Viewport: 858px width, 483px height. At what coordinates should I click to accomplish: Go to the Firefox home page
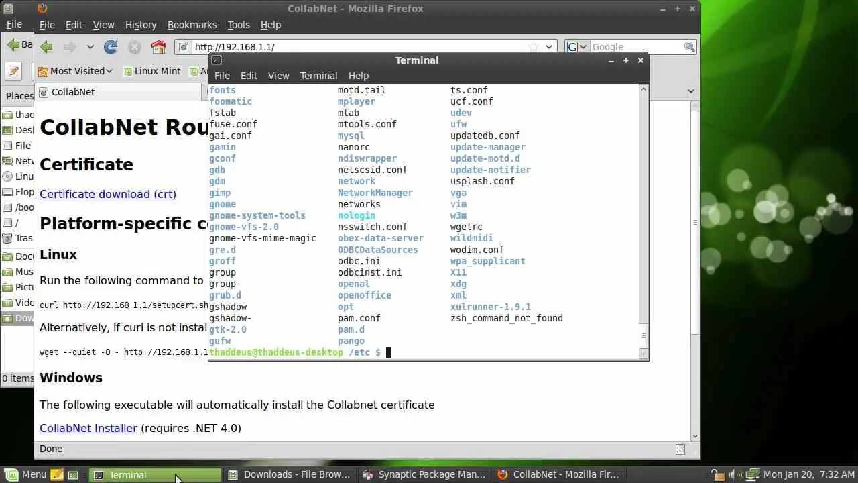click(158, 47)
